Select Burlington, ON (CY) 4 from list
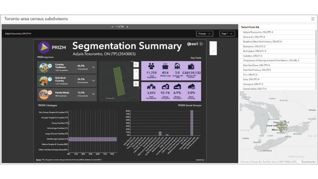Image resolution: width=318 pixels, height=179 pixels. [278, 51]
